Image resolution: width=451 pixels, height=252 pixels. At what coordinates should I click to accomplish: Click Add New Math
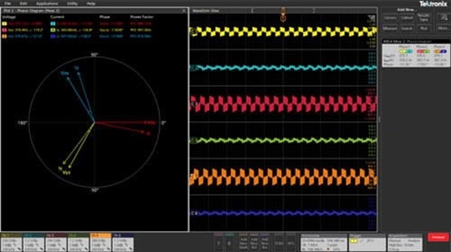point(243,243)
